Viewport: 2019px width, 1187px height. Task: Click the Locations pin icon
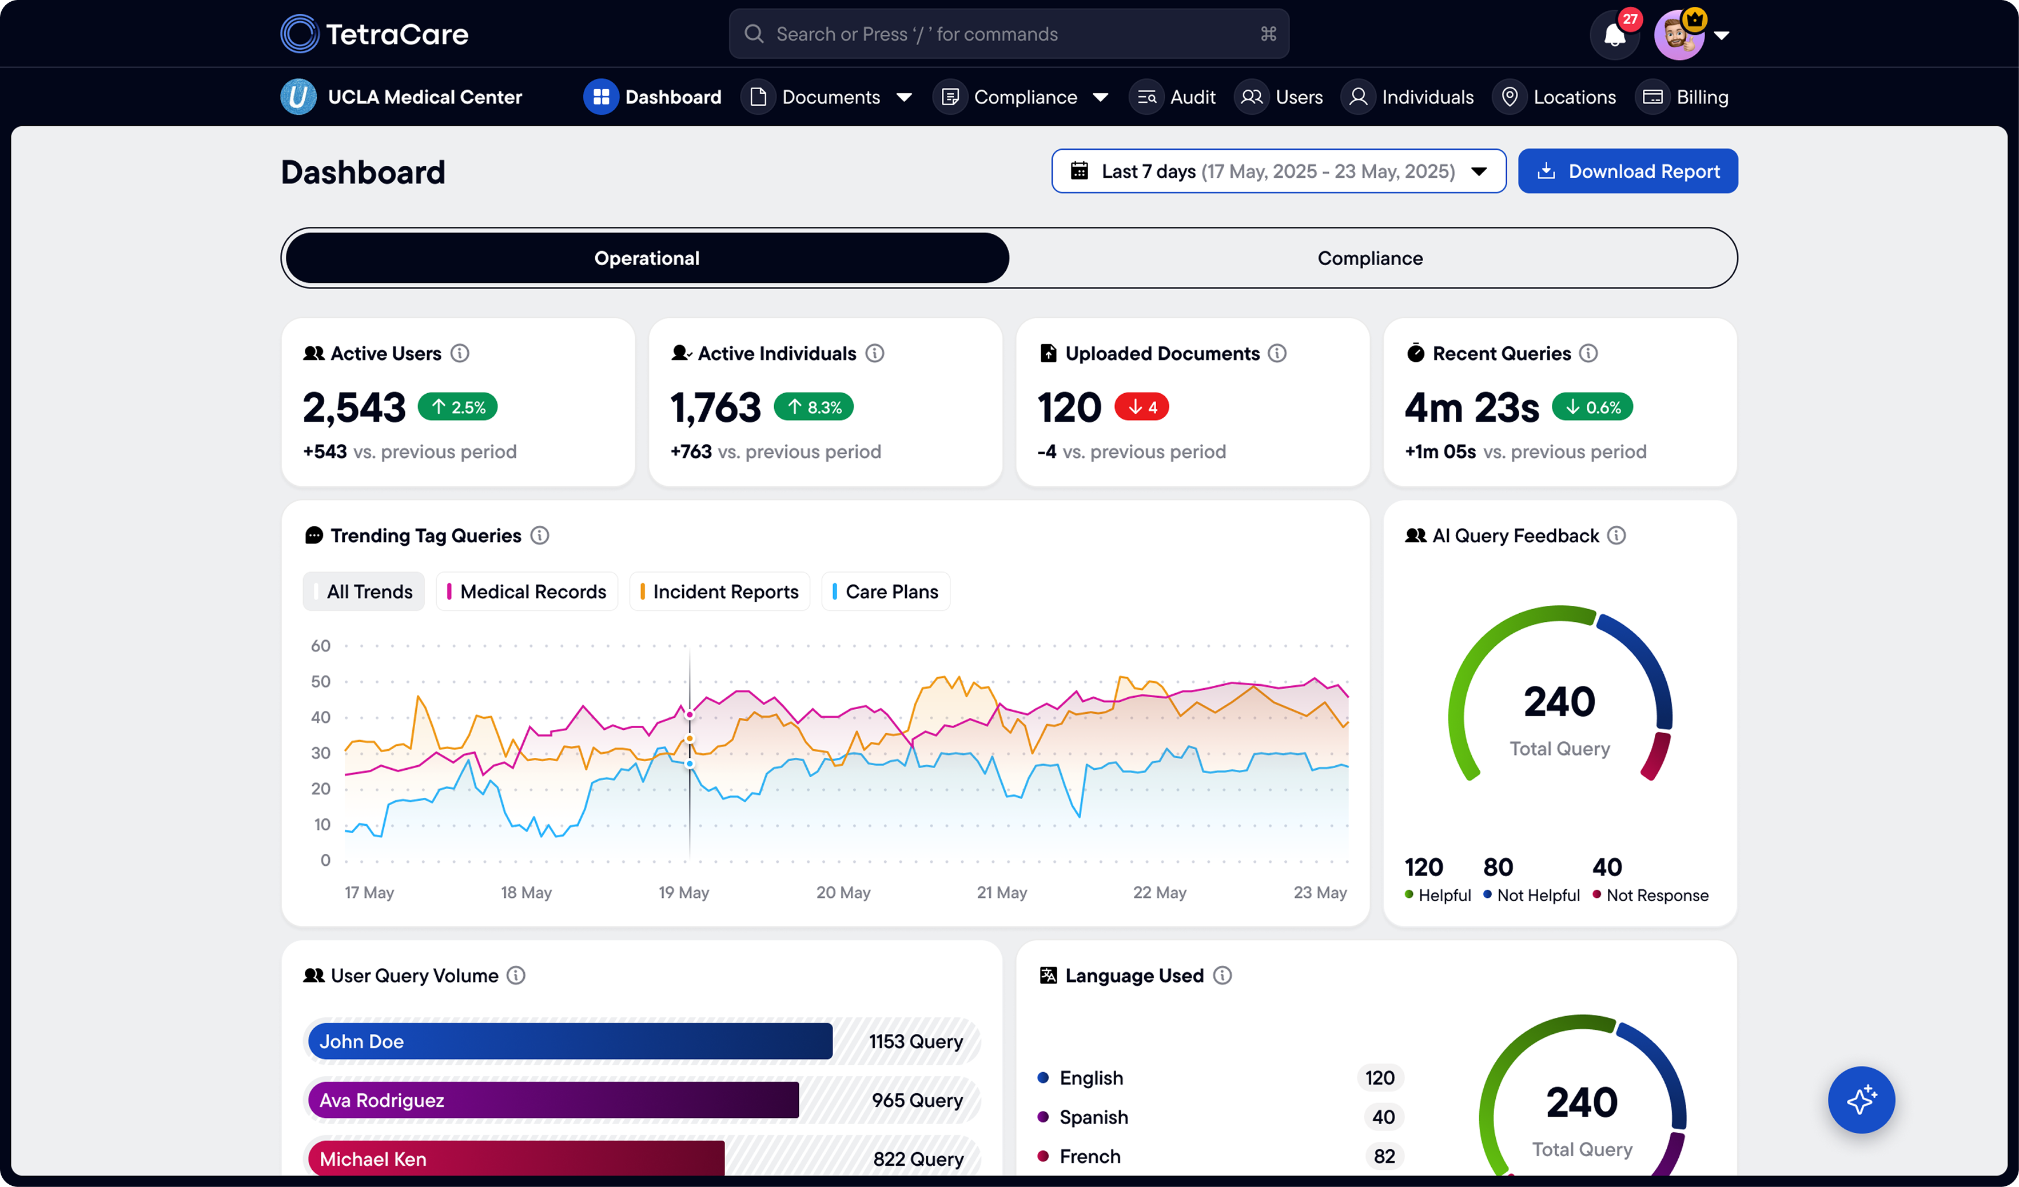[x=1510, y=97]
